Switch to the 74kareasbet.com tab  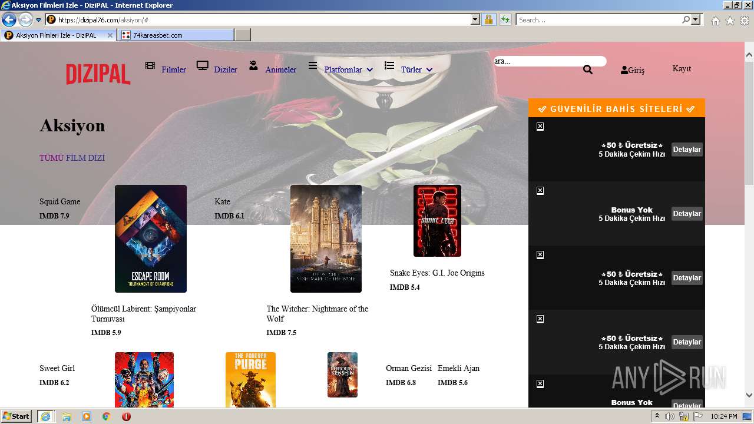tap(176, 35)
